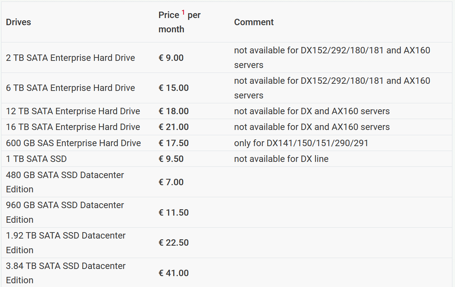This screenshot has width=455, height=287.
Task: Select the 1 TB SATA SSD row
Action: tap(227, 159)
